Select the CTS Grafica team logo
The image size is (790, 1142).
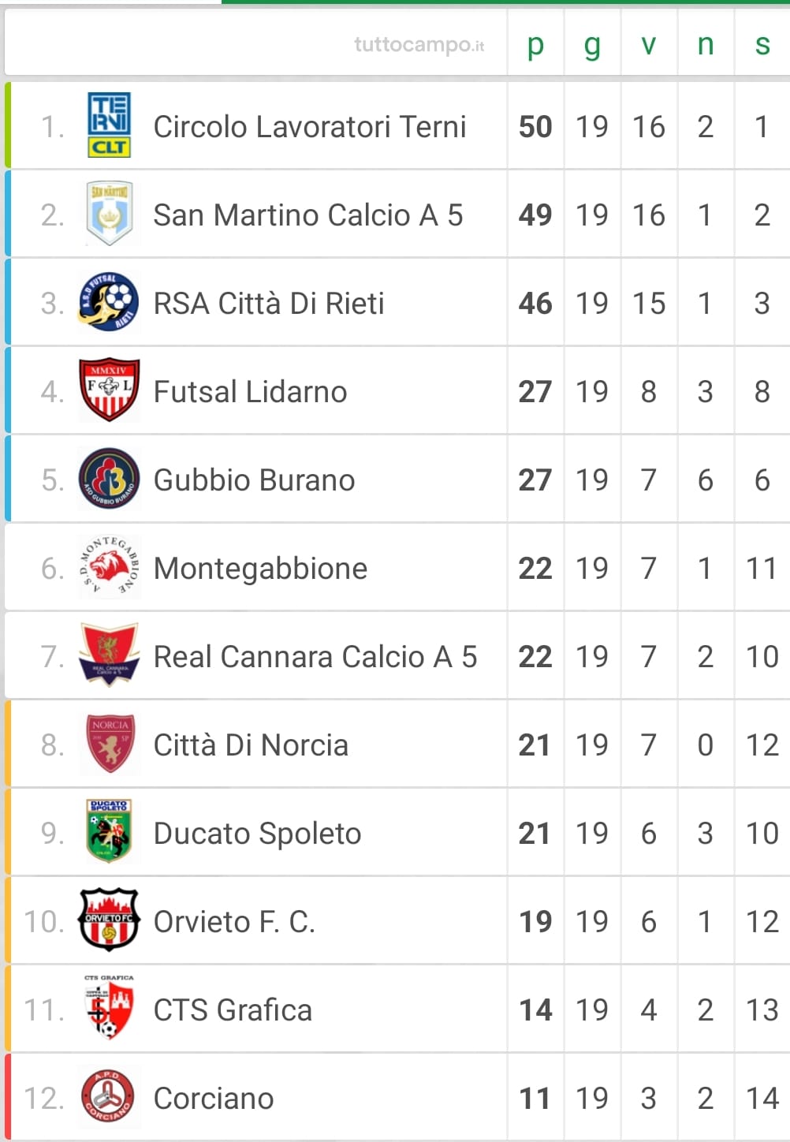(109, 1008)
